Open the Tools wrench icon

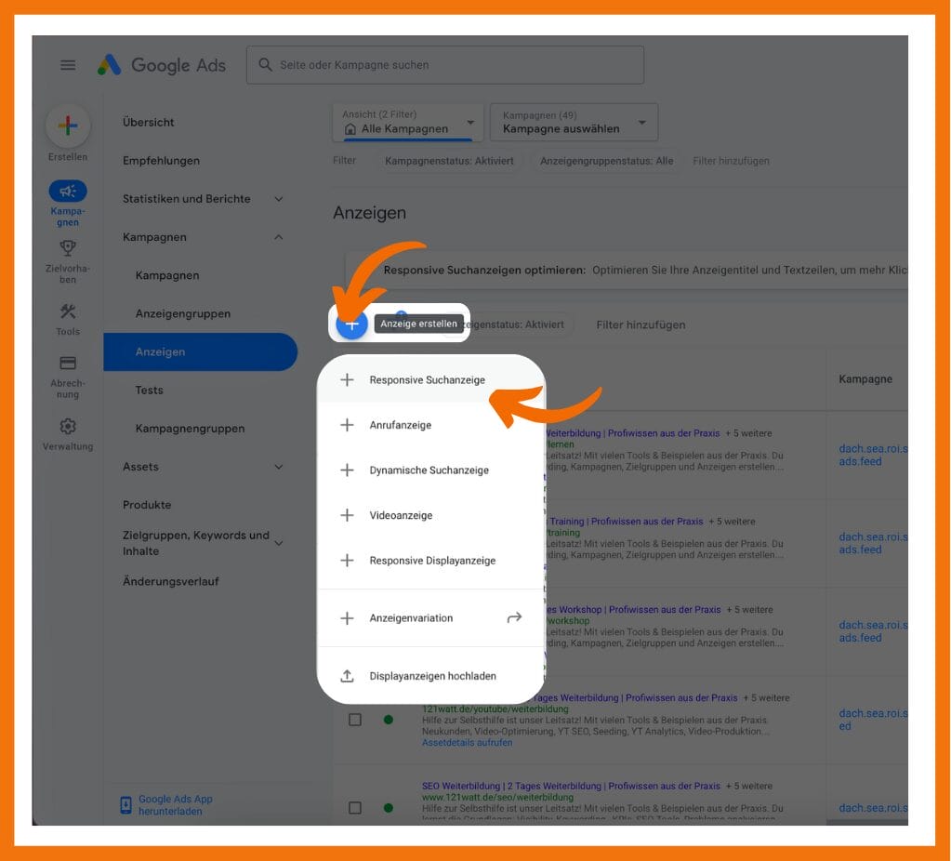click(x=68, y=311)
